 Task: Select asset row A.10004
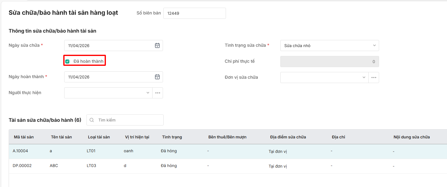[x=20, y=151]
